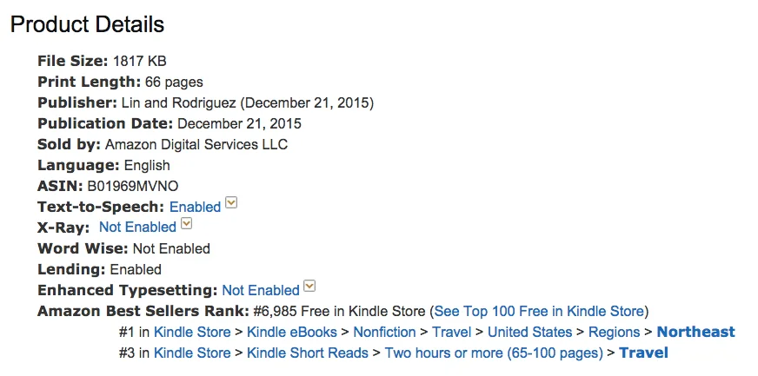This screenshot has width=758, height=376.
Task: Open the bold Northeast category link
Action: pyautogui.click(x=695, y=332)
